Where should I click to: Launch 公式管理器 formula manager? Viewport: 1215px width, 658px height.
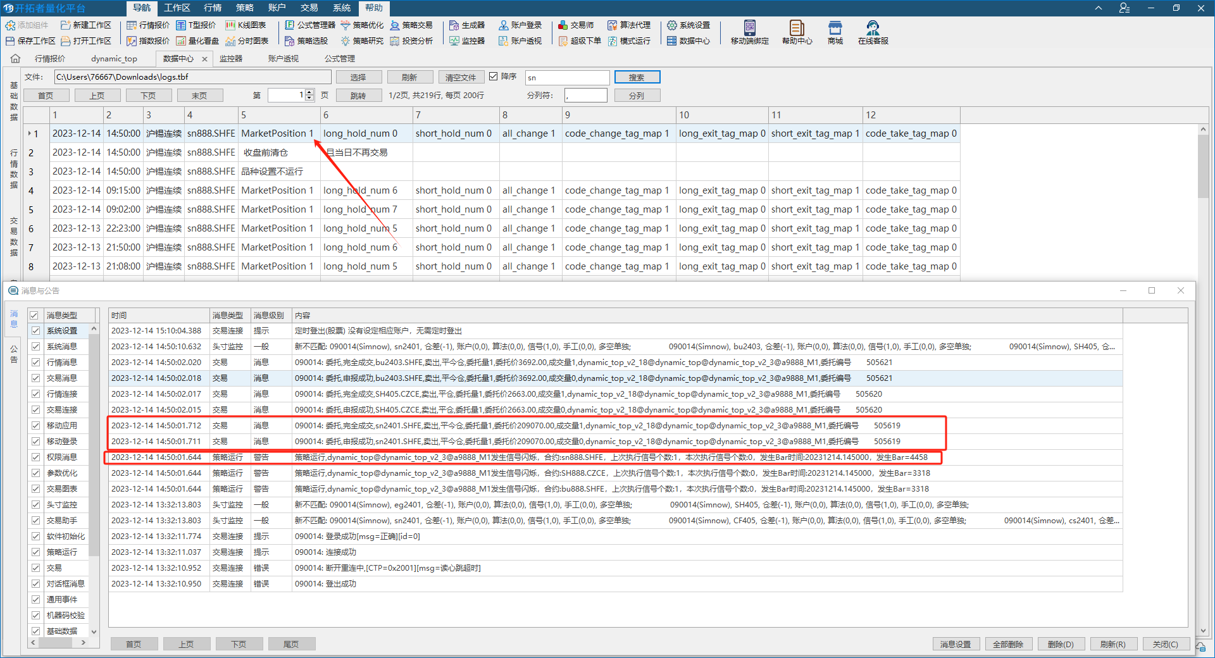(x=310, y=25)
